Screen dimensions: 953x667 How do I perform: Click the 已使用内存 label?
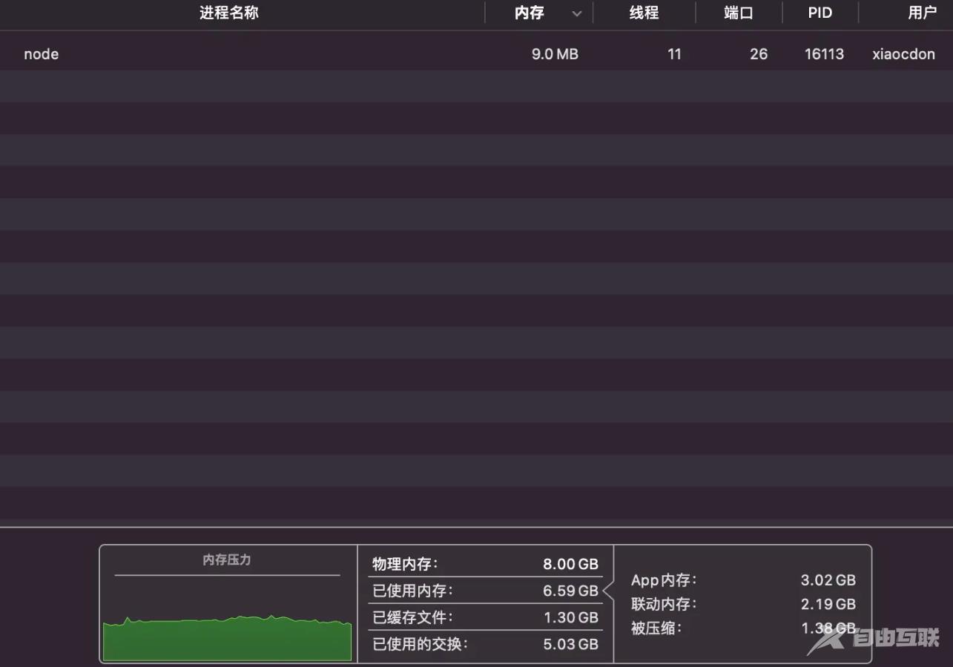point(412,591)
